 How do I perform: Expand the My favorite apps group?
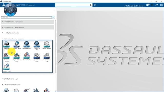[x=2, y=79]
